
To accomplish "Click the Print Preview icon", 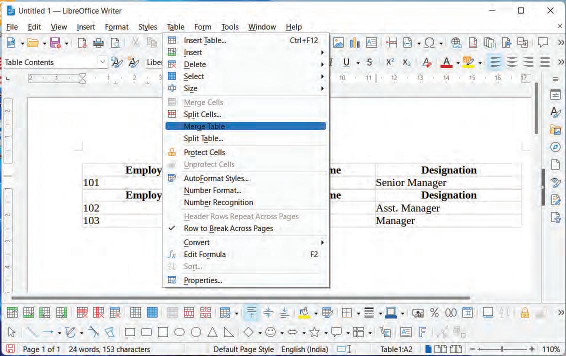I will [115, 42].
